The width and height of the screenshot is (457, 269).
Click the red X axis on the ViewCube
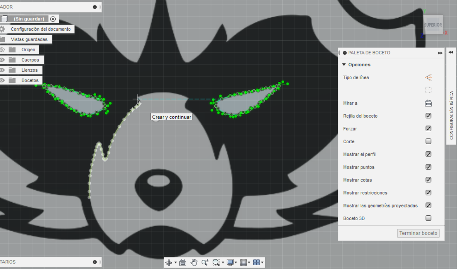(446, 33)
